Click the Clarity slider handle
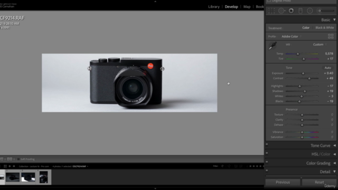338x190 pixels. pyautogui.click(x=302, y=120)
